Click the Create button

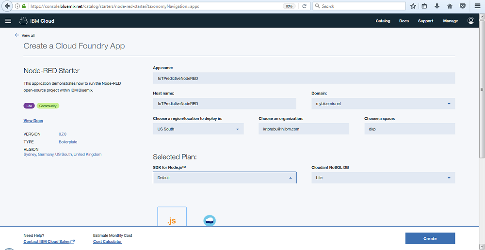point(430,238)
